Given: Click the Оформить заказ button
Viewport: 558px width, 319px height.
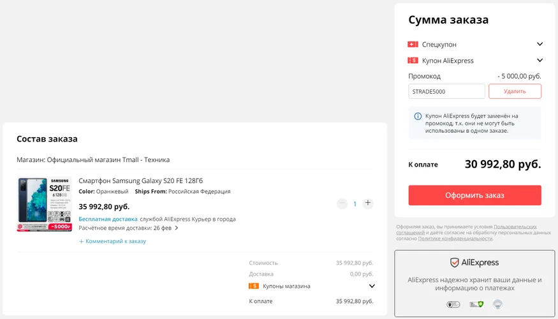Looking at the screenshot, I should 474,195.
